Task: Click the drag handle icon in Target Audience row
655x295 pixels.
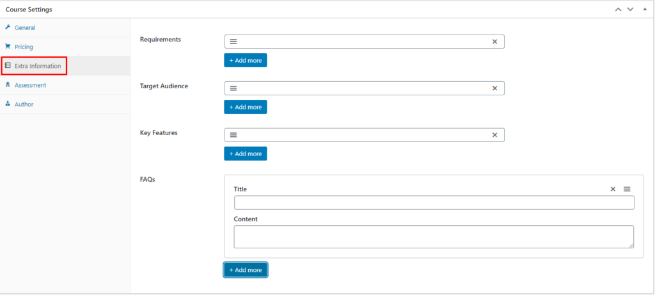Action: click(233, 88)
